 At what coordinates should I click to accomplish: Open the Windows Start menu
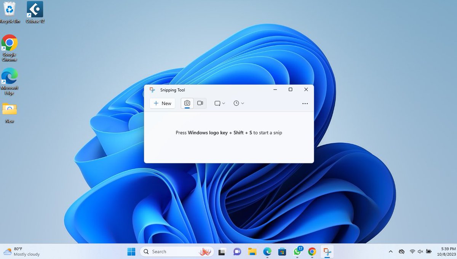[131, 251]
